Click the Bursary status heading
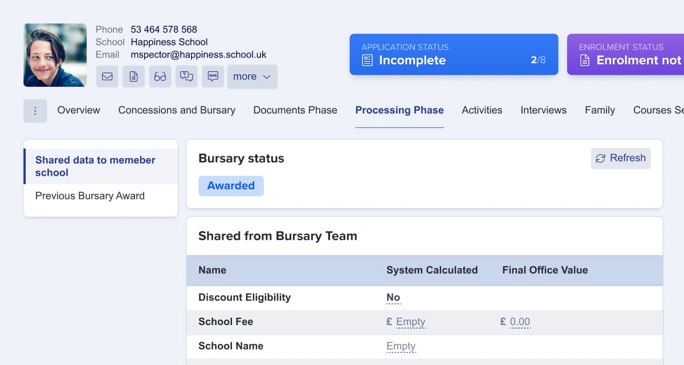This screenshot has height=365, width=684. coord(241,159)
